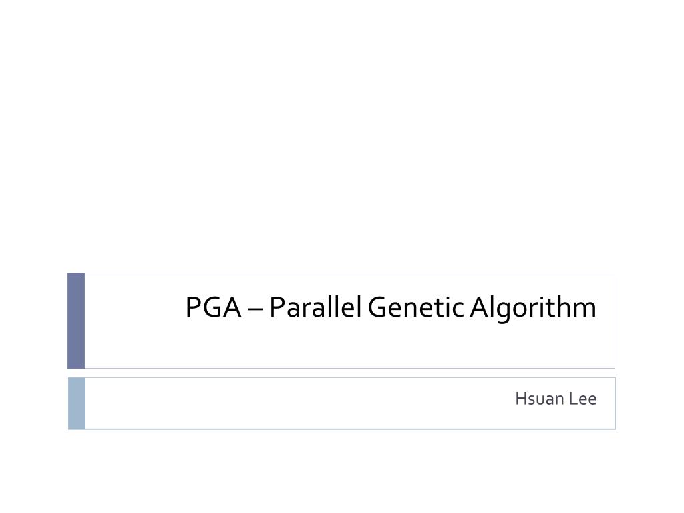Click the blank area below the subtitle box

(342, 471)
